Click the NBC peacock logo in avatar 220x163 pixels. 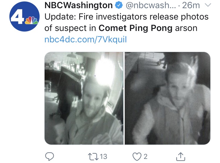coord(31,20)
